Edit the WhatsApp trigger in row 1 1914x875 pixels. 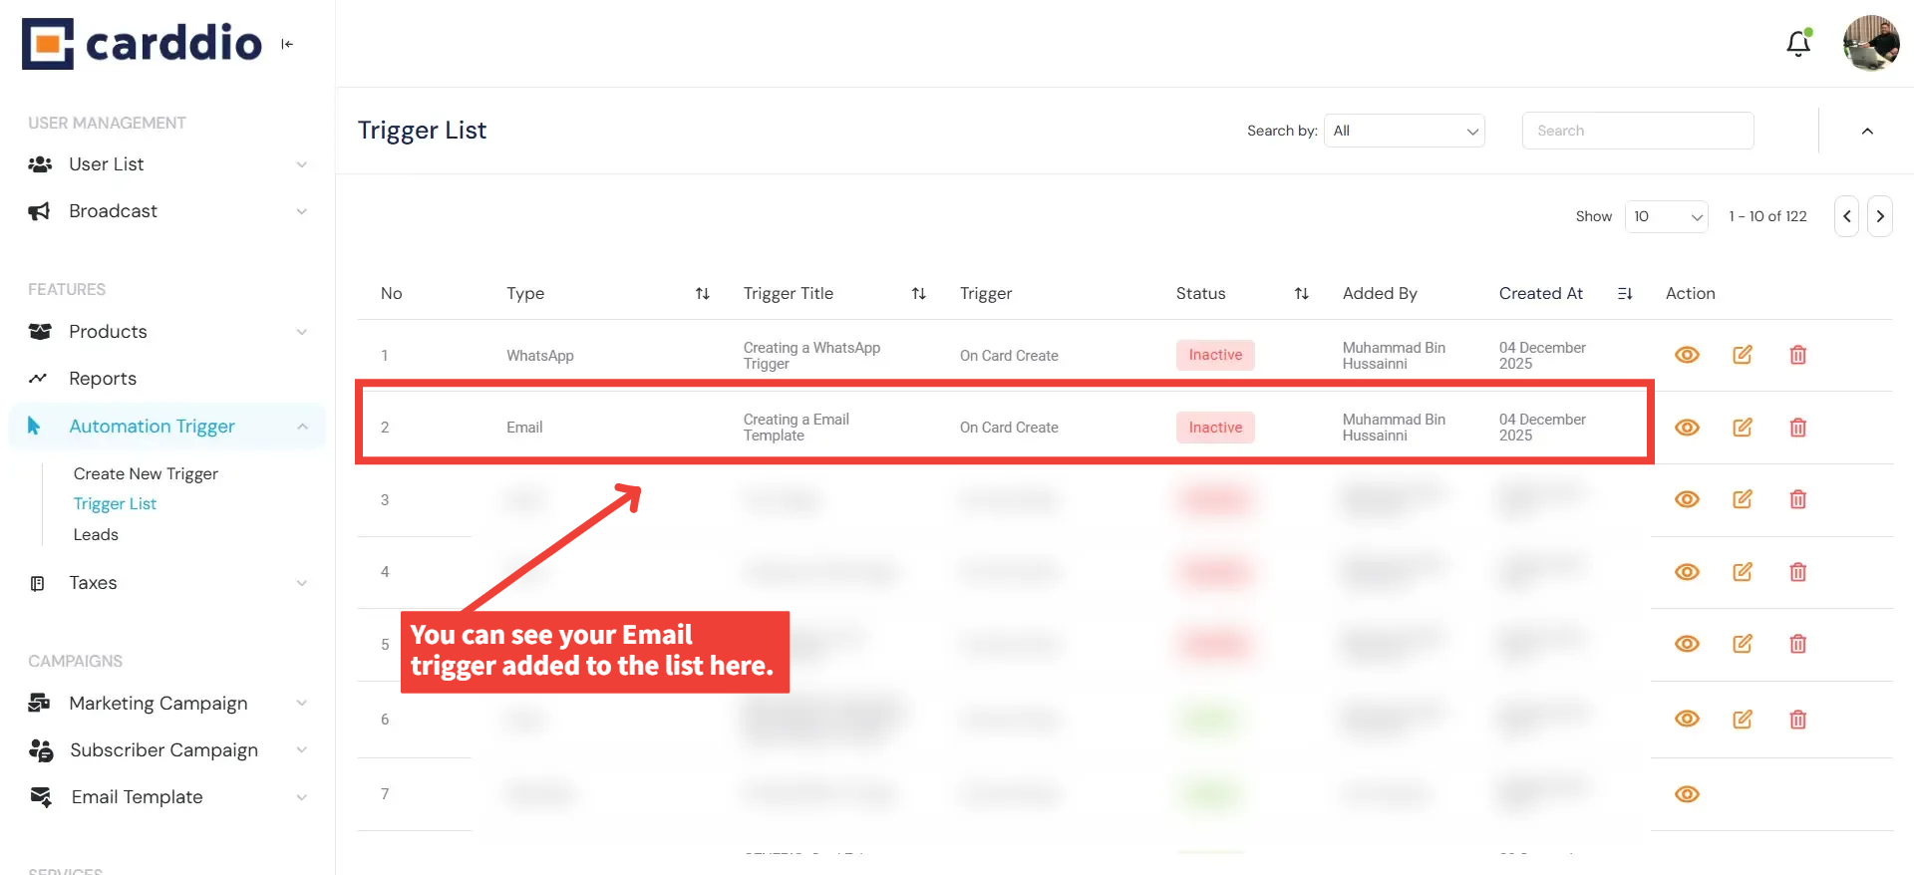point(1743,355)
